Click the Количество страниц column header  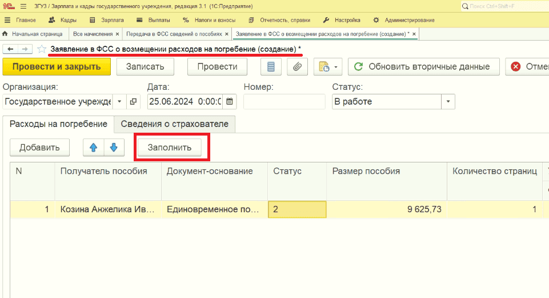click(x=495, y=181)
